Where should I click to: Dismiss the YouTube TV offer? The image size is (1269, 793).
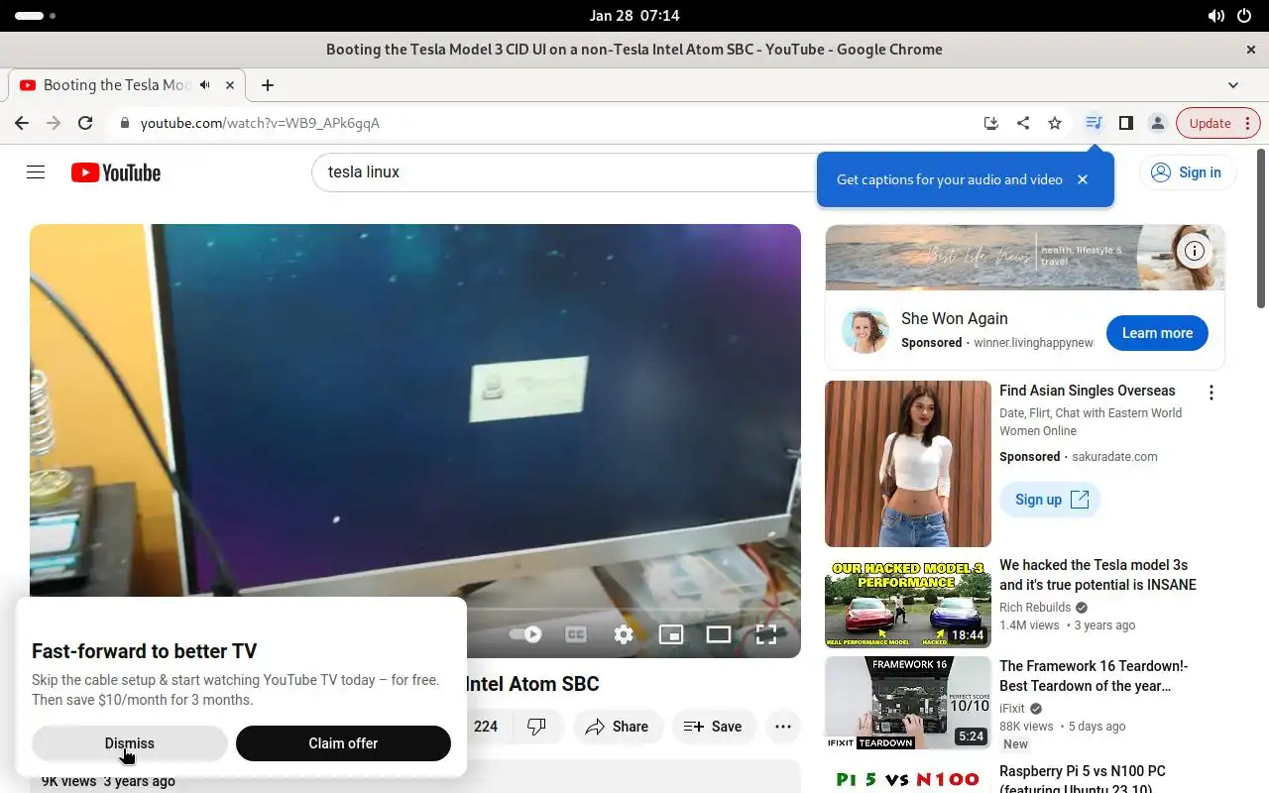point(130,743)
